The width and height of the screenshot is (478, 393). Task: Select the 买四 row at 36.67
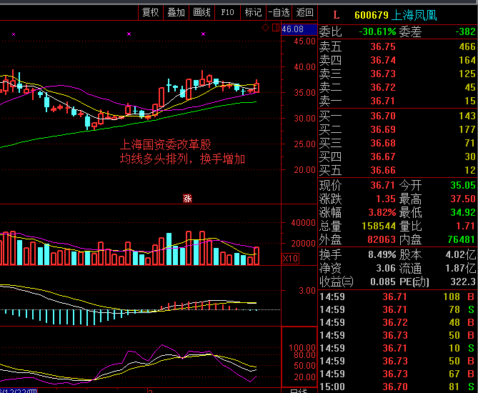coord(397,156)
